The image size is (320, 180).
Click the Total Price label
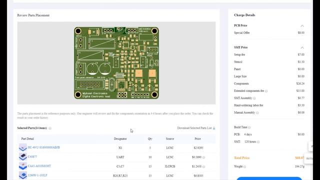(241, 158)
